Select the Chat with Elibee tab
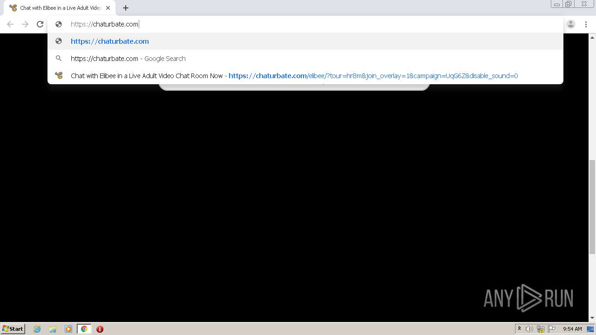The height and width of the screenshot is (335, 596). pyautogui.click(x=60, y=8)
